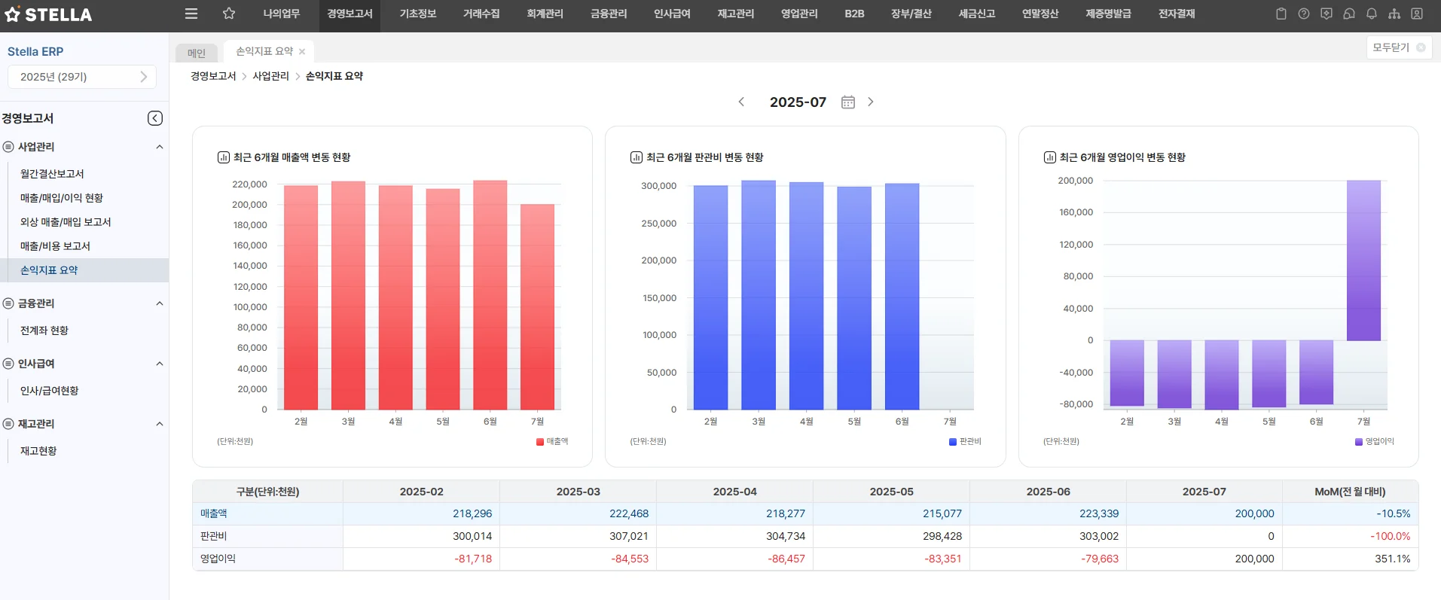1441x600 pixels.
Task: Open the organization chart icon
Action: tap(1394, 14)
